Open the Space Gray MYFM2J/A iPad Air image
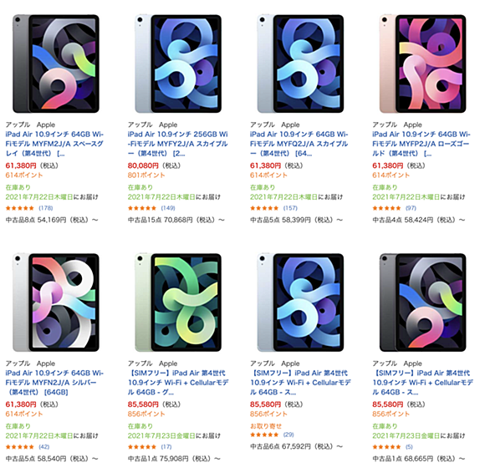The width and height of the screenshot is (490, 473). pyautogui.click(x=56, y=64)
